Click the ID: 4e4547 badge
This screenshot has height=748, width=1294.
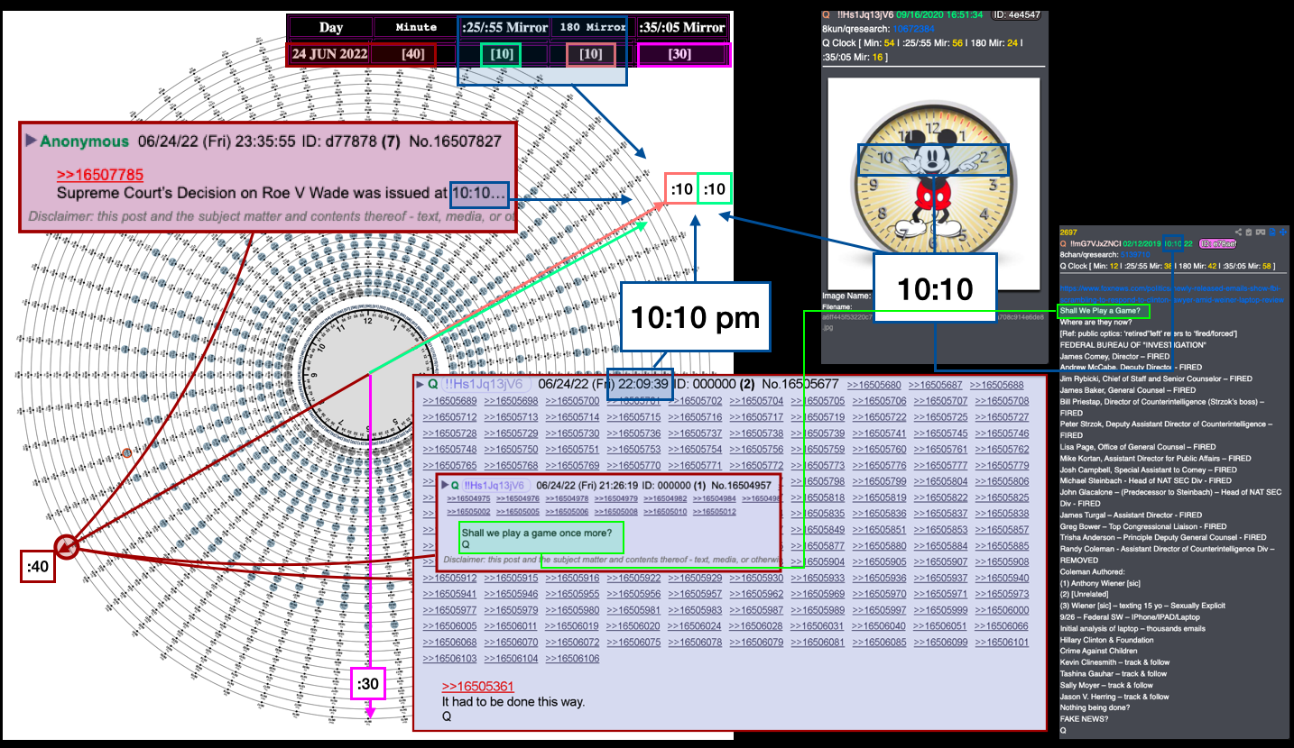click(1015, 14)
